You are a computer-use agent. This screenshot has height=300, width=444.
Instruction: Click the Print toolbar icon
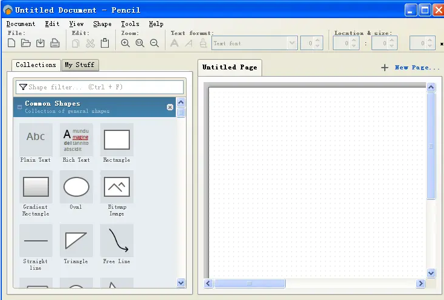55,43
